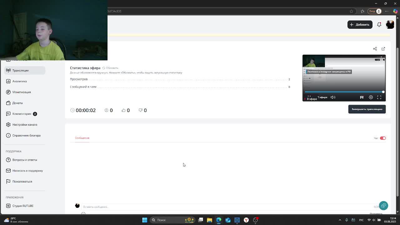The height and width of the screenshot is (225, 400).
Task: Click the page vertical scrollbar
Action: 398,122
